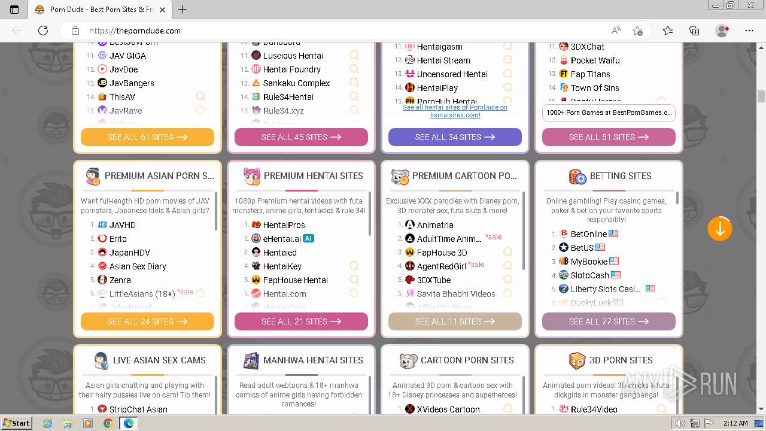
Task: Click the magnifier icon beside ThisAV
Action: tap(200, 96)
